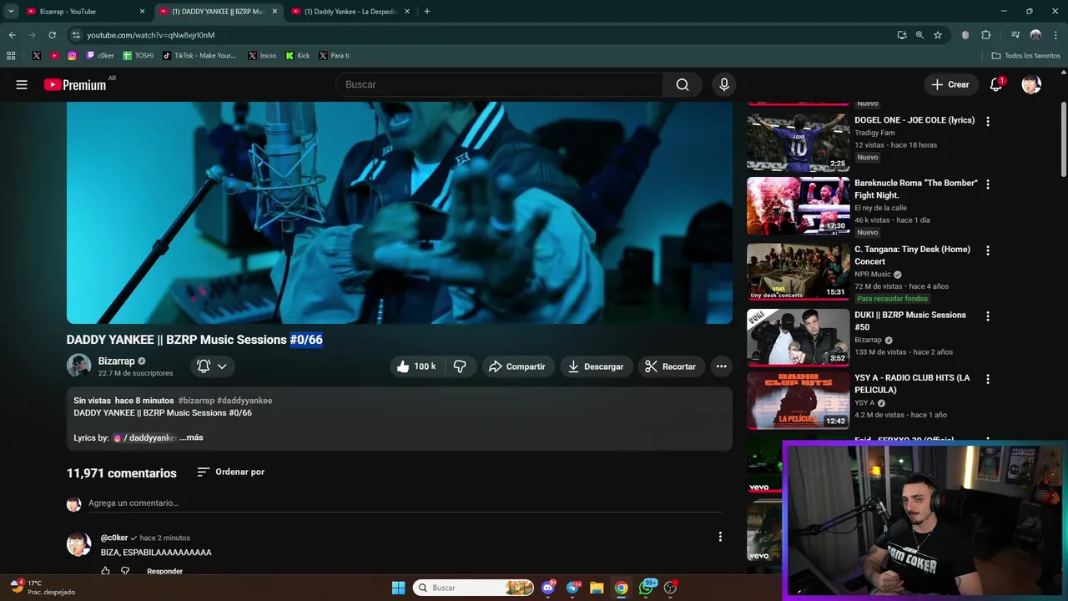Start voice search with the microphone icon
Viewport: 1068px width, 601px height.
(x=724, y=84)
